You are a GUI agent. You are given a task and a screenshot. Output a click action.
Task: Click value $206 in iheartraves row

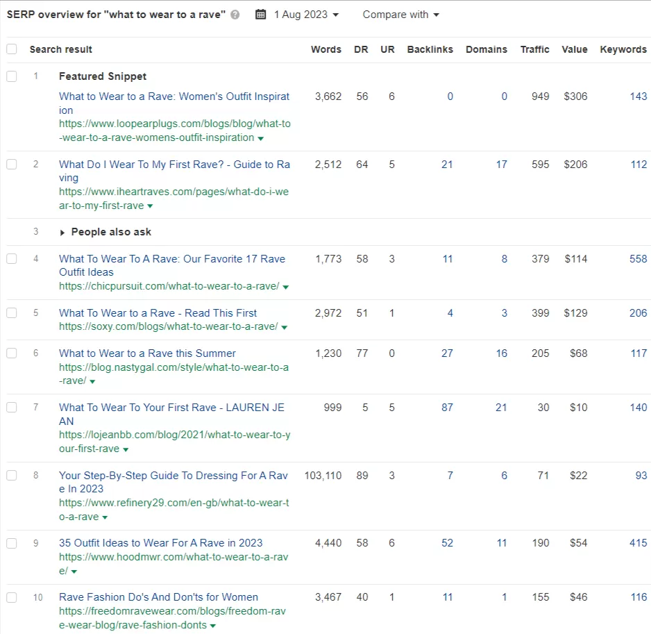point(575,165)
